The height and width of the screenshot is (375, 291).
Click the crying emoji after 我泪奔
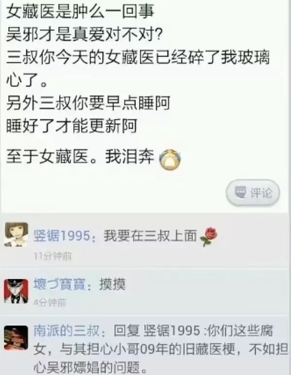(170, 159)
